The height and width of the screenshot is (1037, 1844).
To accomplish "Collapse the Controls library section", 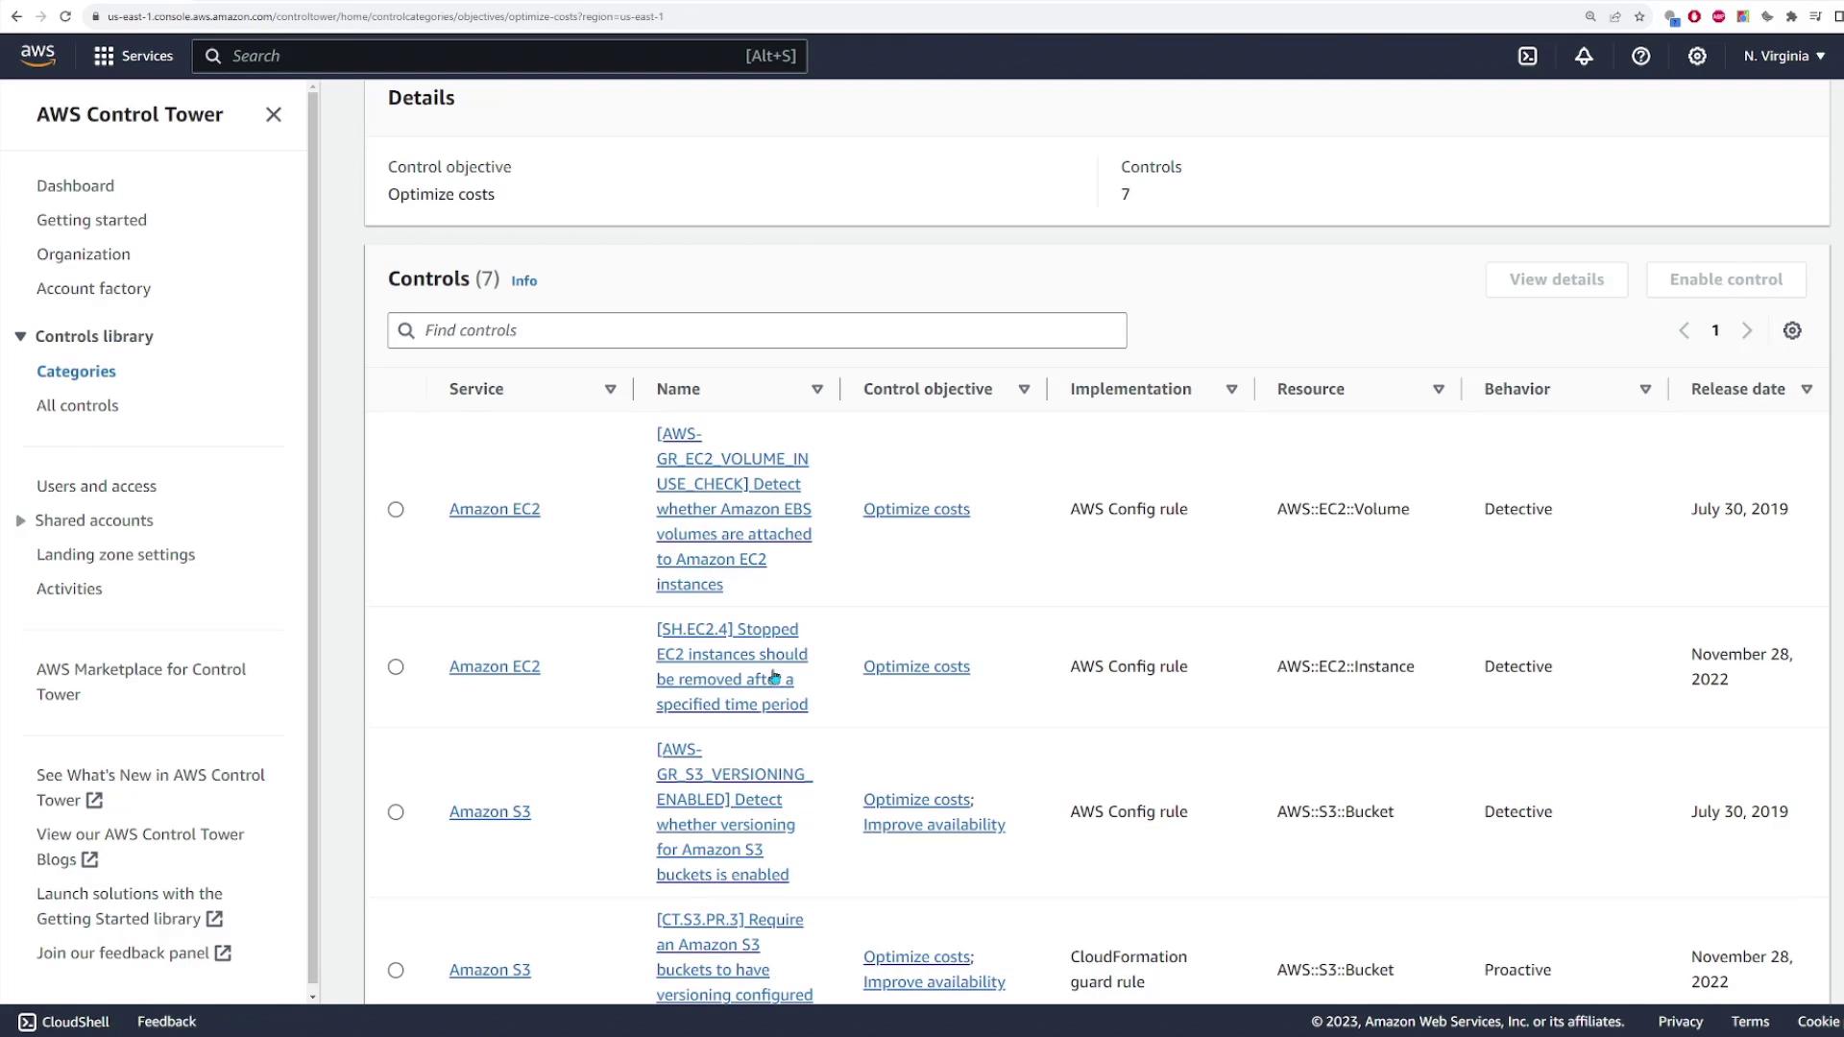I will point(20,336).
